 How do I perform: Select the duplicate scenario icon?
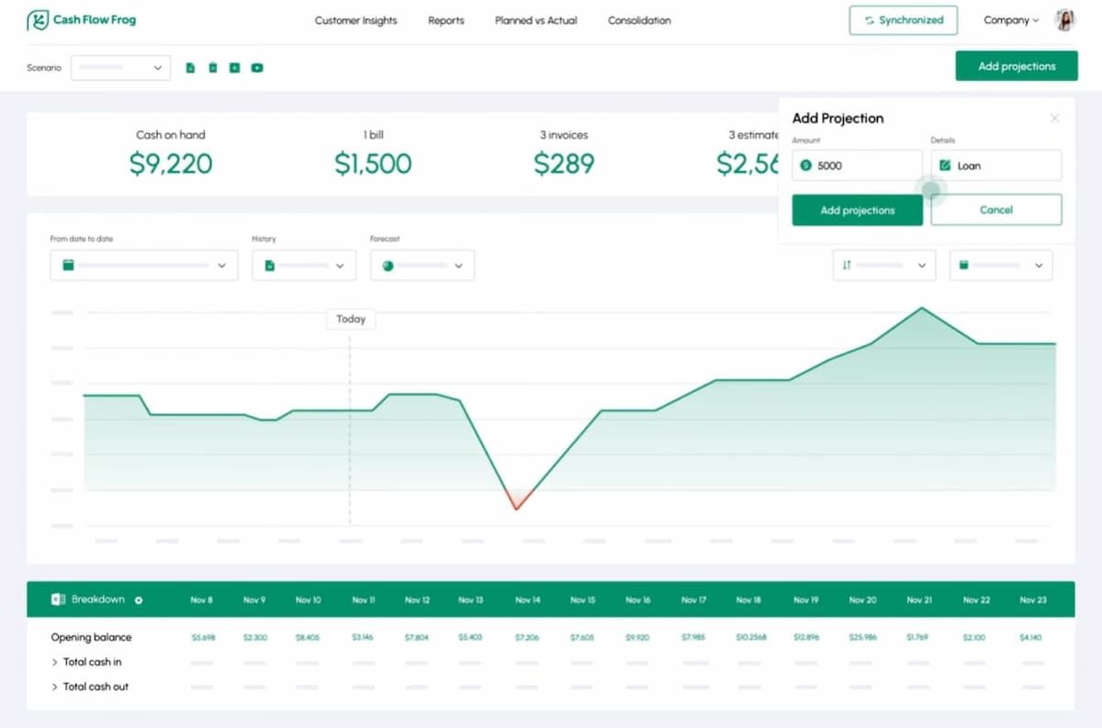click(x=190, y=67)
